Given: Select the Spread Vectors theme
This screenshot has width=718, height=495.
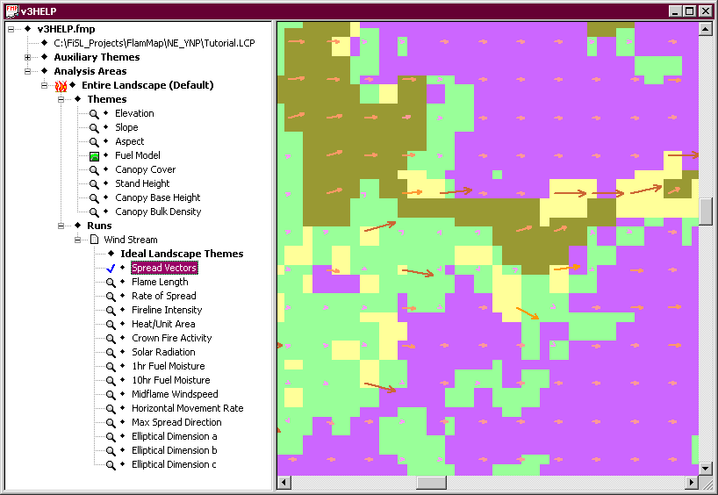Looking at the screenshot, I should pyautogui.click(x=164, y=268).
